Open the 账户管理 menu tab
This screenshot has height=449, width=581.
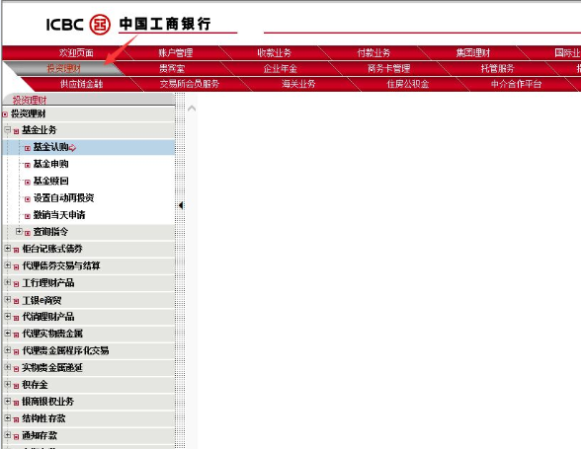[x=175, y=53]
